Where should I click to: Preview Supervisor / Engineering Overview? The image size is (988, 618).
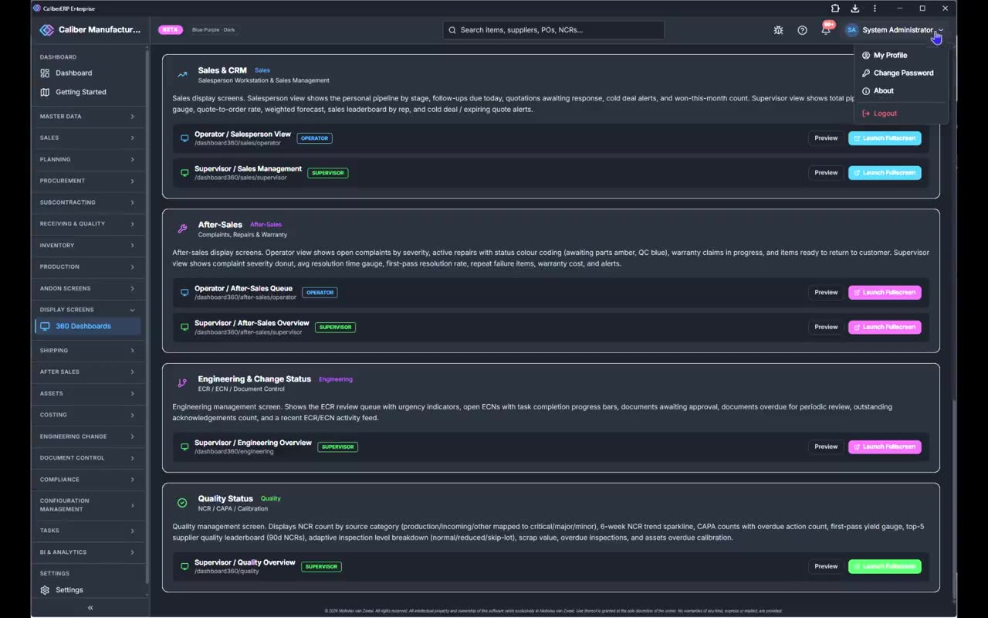826,447
